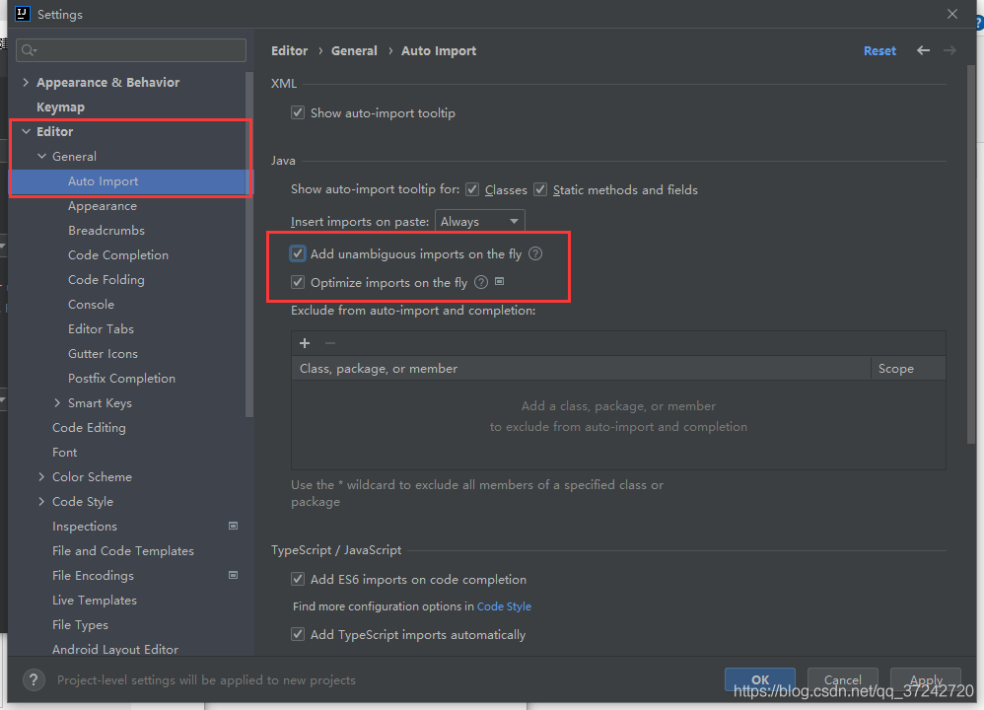Open Inspections settings
Viewport: 984px width, 710px height.
tap(84, 527)
